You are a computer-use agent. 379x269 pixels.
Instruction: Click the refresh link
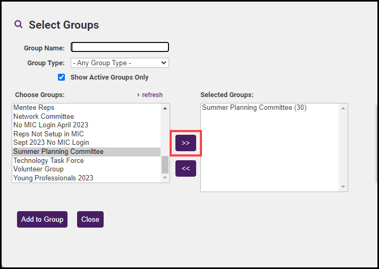(x=152, y=95)
